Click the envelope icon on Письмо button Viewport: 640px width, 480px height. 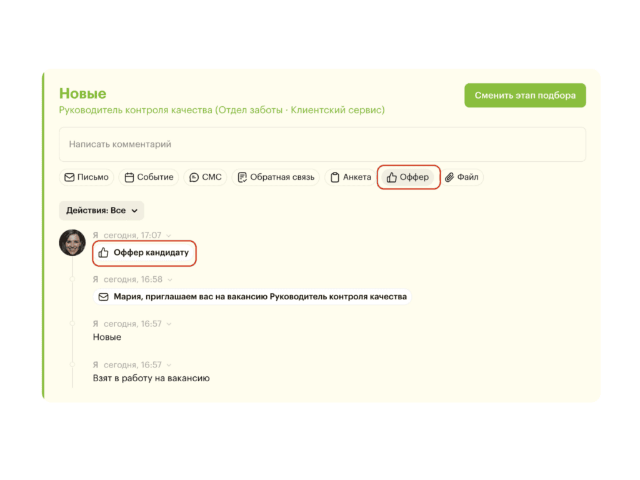point(69,177)
